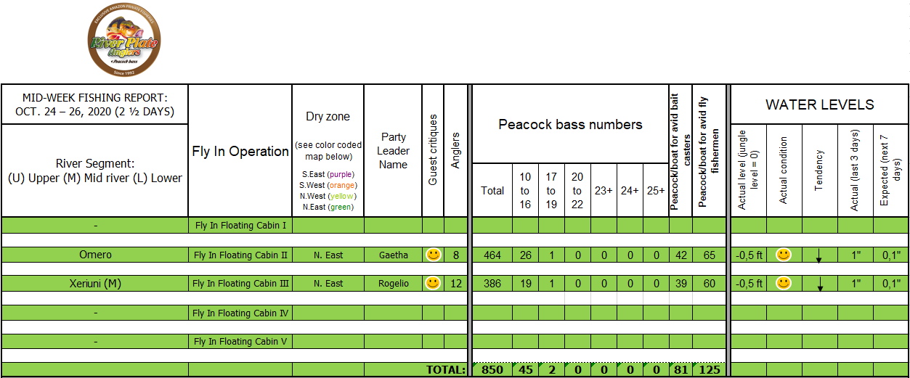
Task: Click the S.West (orange) legend entry
Action: [x=328, y=185]
